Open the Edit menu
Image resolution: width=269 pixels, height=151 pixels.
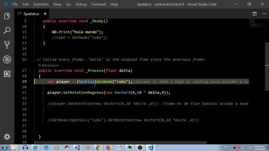pos(26,4)
